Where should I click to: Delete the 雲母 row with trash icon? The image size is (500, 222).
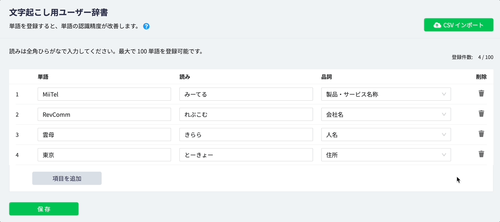tap(481, 134)
